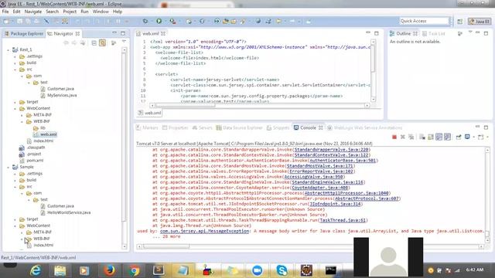Minimize the Navigator view panel
Viewport: 495px width, 278px height.
tap(114, 33)
